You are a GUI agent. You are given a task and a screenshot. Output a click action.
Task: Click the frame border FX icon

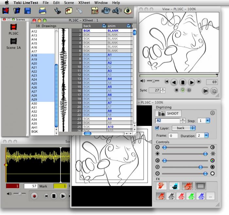pos(200,186)
